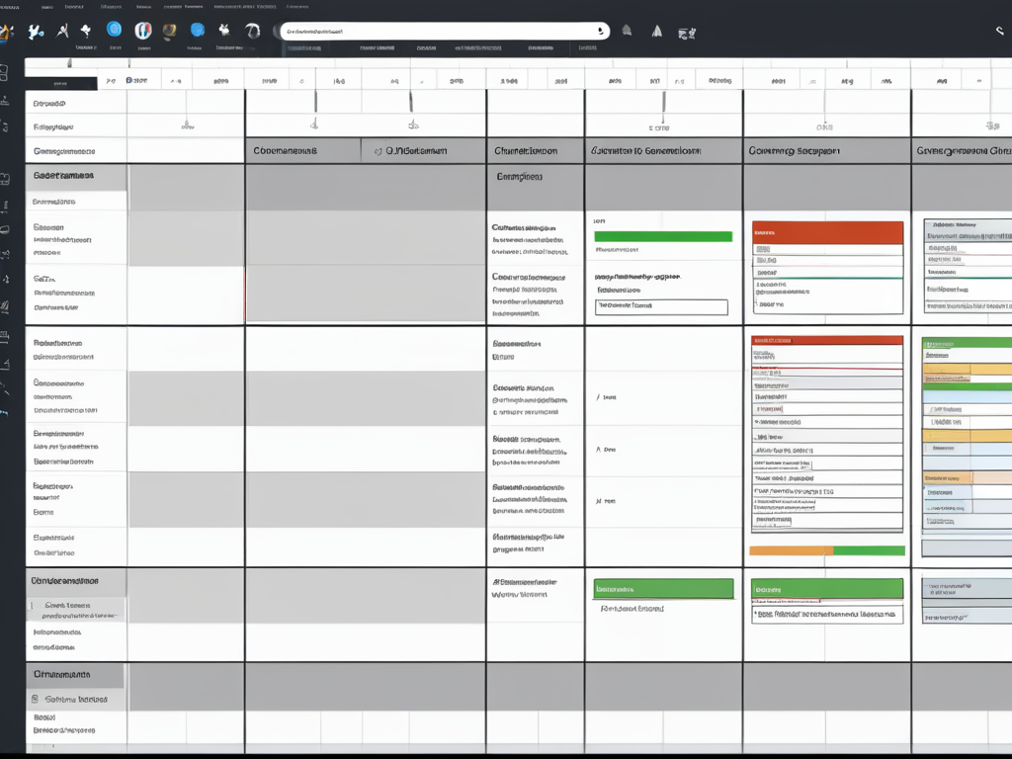
Task: Click the colorful app logo in top-left corner
Action: coord(6,32)
